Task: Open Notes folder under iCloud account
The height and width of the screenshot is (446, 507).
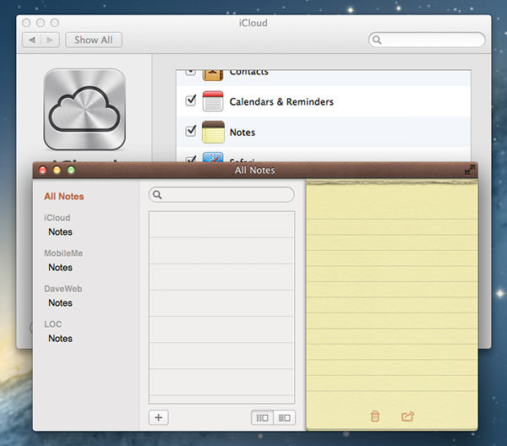Action: (61, 231)
